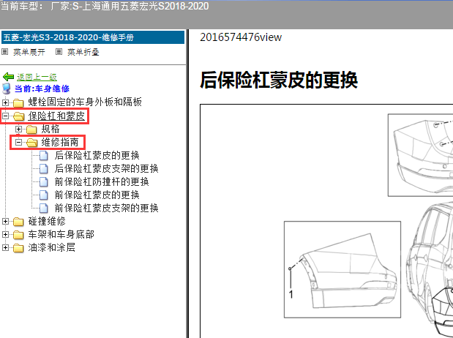Viewport: 453px width, 338px height.
Task: Click the heading 后保险杠蒙皮的更换 in content
Action: (279, 80)
